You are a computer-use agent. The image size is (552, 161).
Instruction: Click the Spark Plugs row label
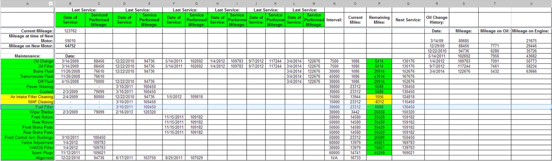[28, 152]
